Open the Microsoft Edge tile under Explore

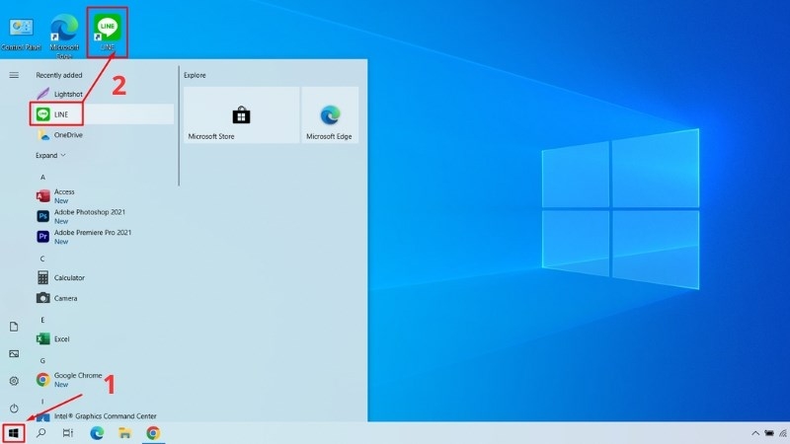click(330, 116)
